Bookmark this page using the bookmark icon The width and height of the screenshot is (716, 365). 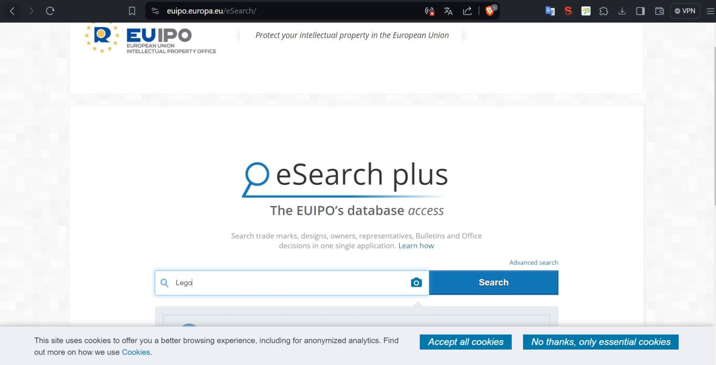132,11
